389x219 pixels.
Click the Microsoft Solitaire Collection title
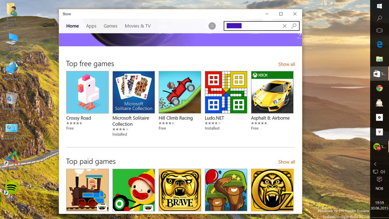pos(131,121)
